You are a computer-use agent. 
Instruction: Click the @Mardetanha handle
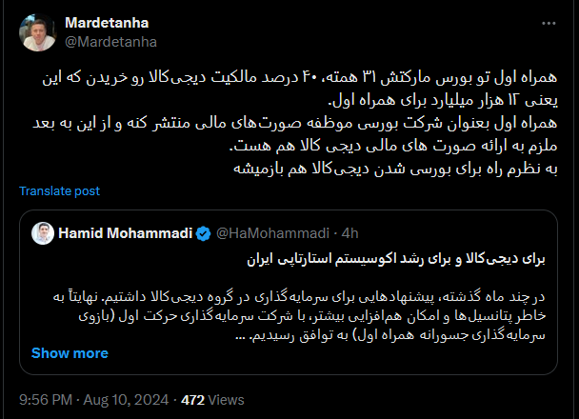click(110, 41)
